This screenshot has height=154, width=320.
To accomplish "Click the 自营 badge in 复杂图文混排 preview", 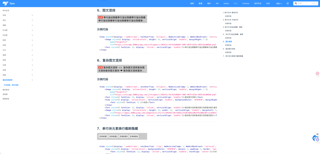I will click(x=100, y=68).
